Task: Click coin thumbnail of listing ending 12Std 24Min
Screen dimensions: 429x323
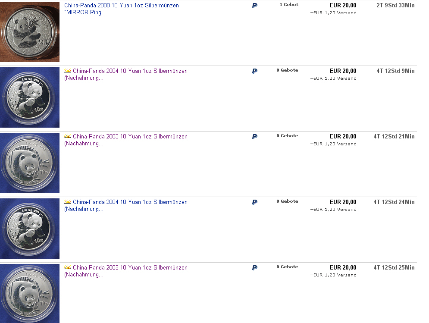Action: coord(30,229)
